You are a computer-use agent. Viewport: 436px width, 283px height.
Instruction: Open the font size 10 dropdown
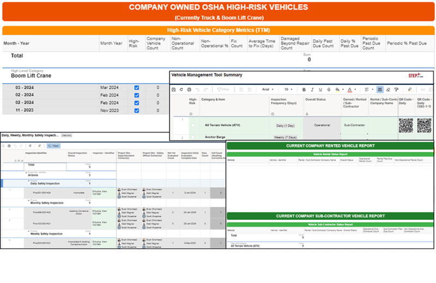(289, 89)
